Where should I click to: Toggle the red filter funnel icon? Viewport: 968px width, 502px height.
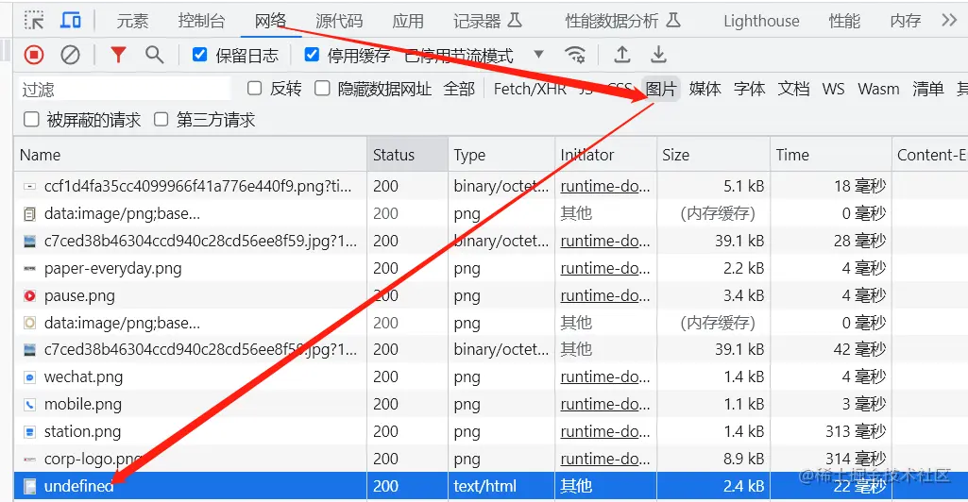(x=118, y=55)
